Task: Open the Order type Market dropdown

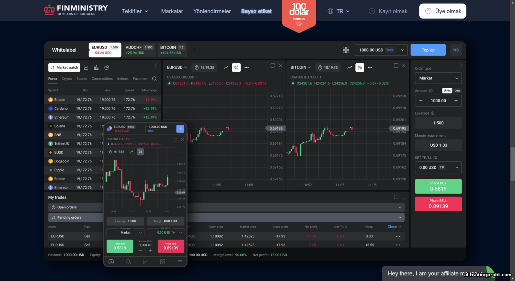Action: [438, 78]
